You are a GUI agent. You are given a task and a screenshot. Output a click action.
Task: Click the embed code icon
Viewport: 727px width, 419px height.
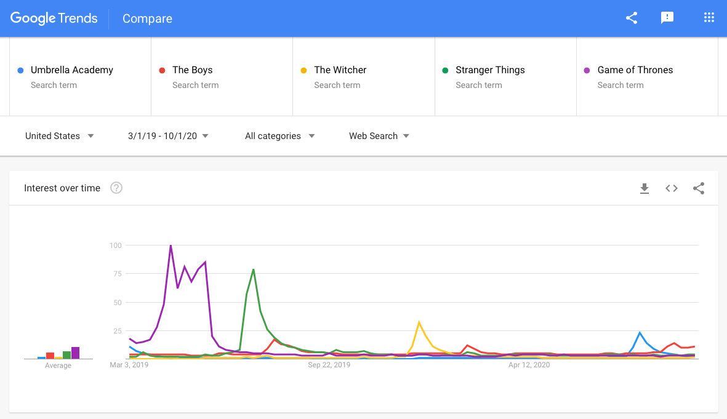(x=672, y=188)
